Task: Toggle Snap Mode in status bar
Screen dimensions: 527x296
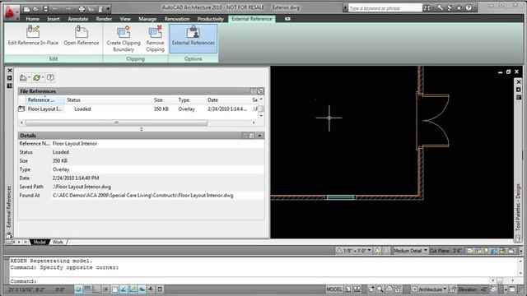Action: pos(78,289)
